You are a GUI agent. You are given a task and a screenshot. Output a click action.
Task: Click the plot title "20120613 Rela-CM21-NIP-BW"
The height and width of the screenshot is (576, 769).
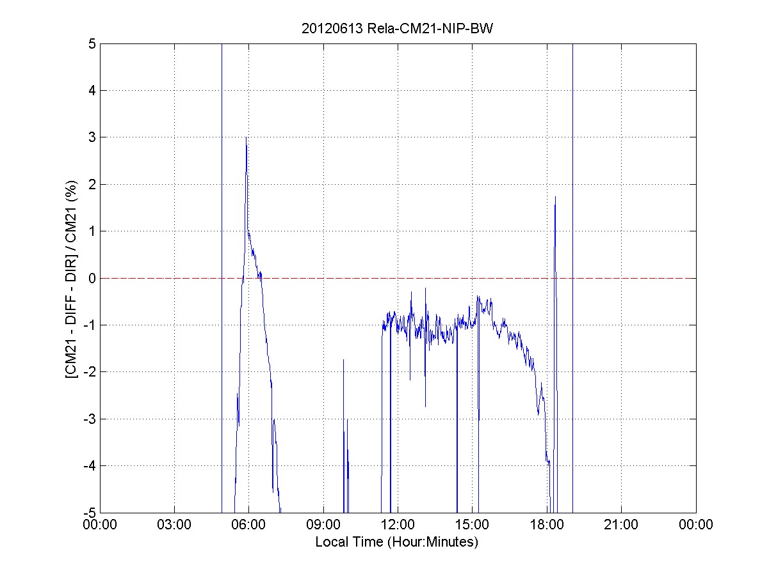[x=397, y=29]
